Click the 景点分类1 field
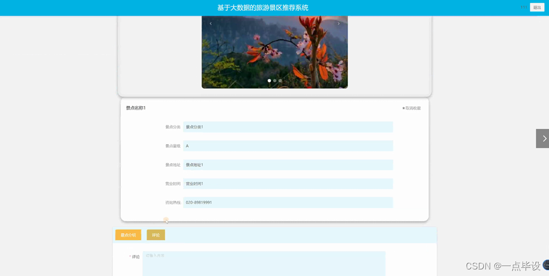The image size is (549, 276). click(288, 127)
